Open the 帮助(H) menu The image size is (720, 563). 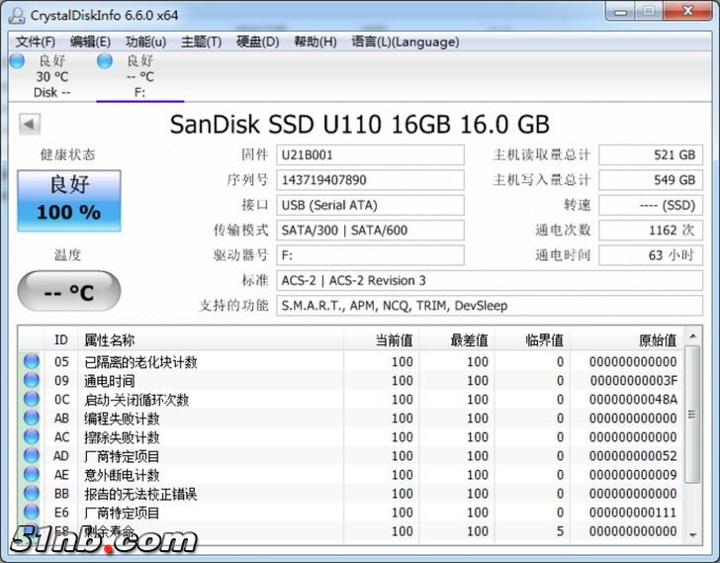[315, 42]
